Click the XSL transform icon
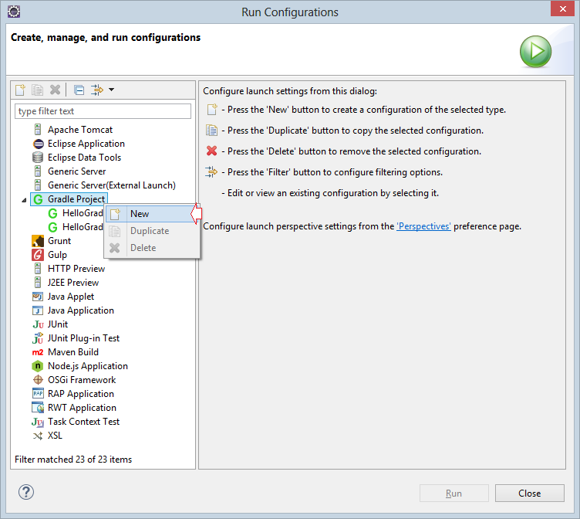 point(38,436)
